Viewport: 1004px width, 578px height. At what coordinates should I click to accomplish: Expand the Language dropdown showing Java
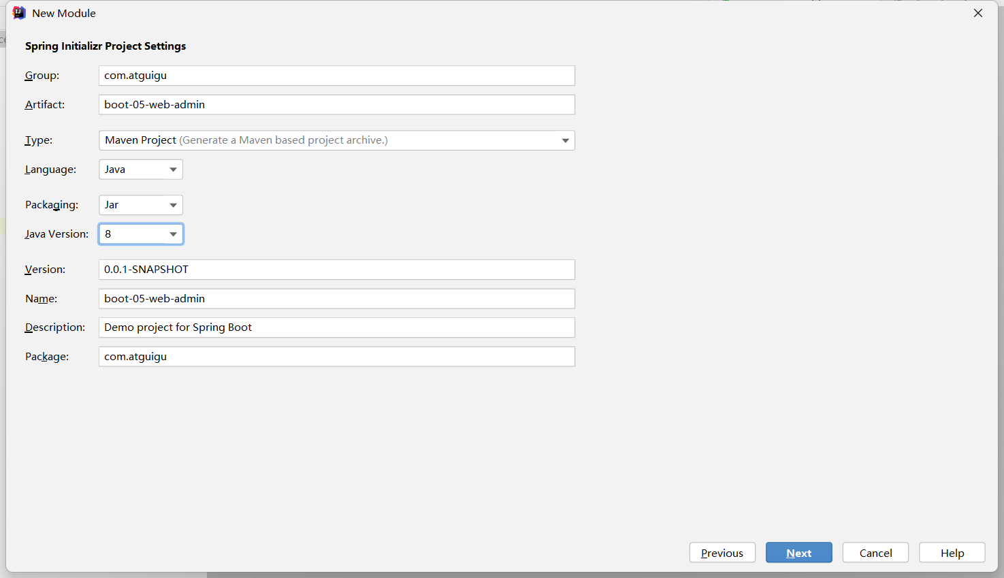point(140,170)
